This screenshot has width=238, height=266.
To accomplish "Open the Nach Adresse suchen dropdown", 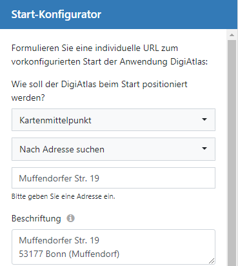I will coord(114,149).
